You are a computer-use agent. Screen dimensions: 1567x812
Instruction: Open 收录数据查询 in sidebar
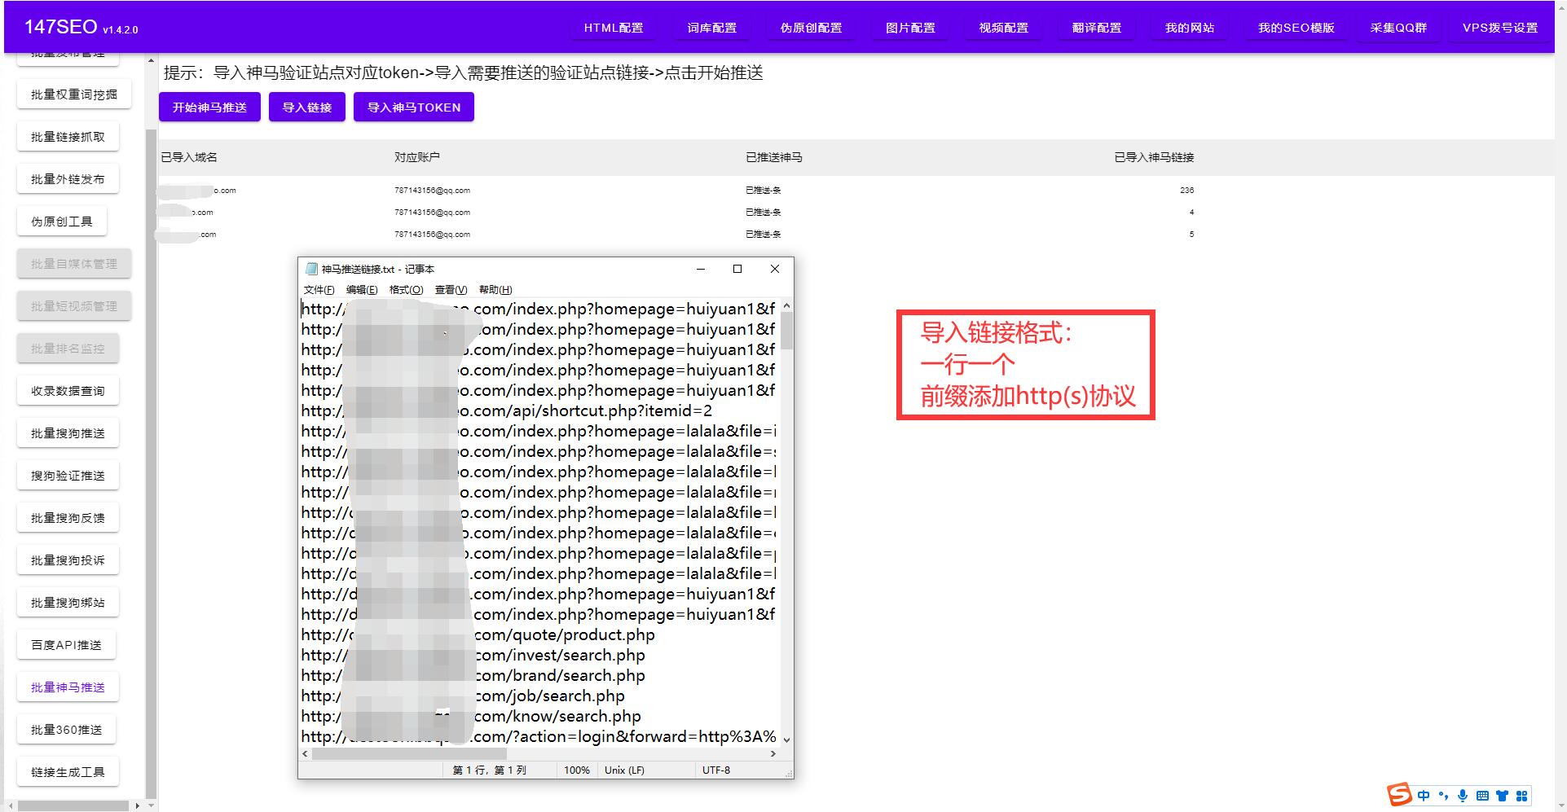(x=68, y=391)
